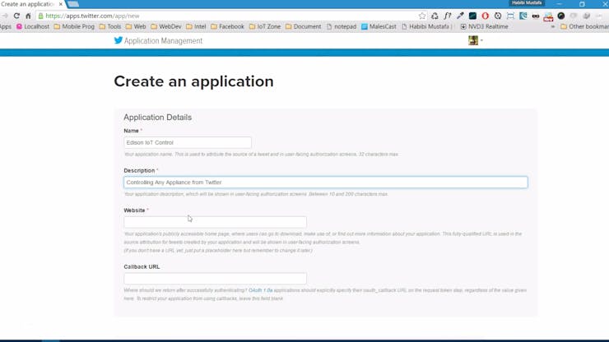Reload the page with the refresh icon
The height and width of the screenshot is (342, 609).
tap(16, 16)
